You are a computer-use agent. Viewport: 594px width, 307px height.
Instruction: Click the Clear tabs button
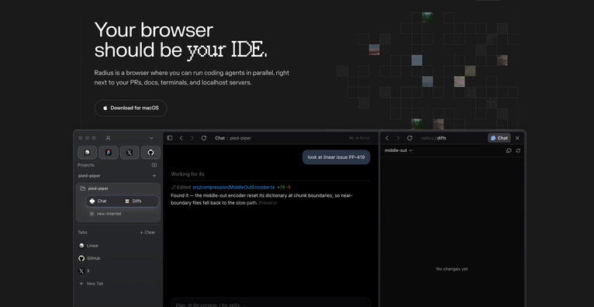tap(147, 233)
